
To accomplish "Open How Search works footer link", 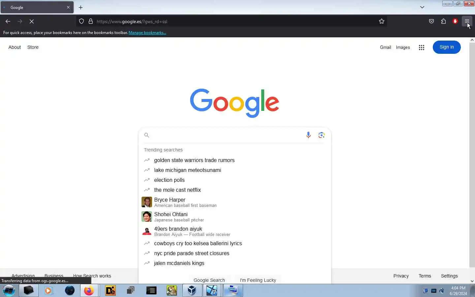I will [92, 276].
